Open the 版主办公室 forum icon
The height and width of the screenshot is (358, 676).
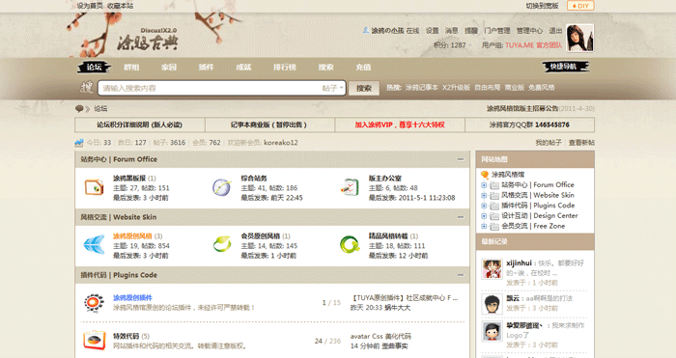pos(350,187)
